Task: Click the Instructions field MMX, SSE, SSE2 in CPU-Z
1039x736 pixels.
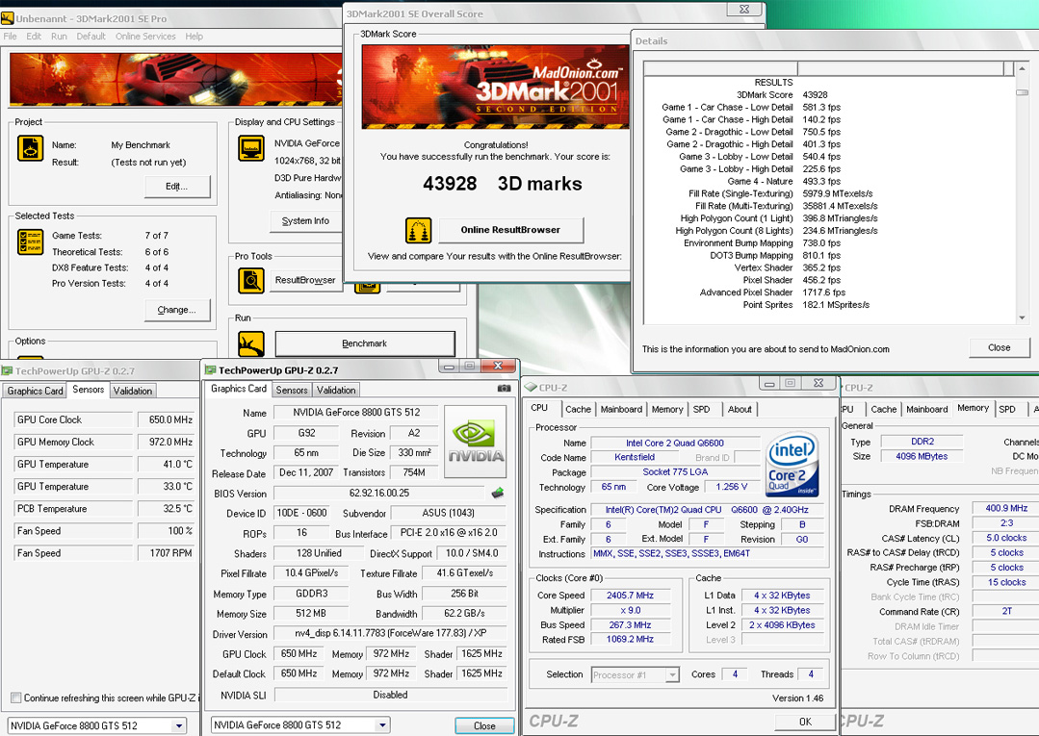Action: [707, 554]
